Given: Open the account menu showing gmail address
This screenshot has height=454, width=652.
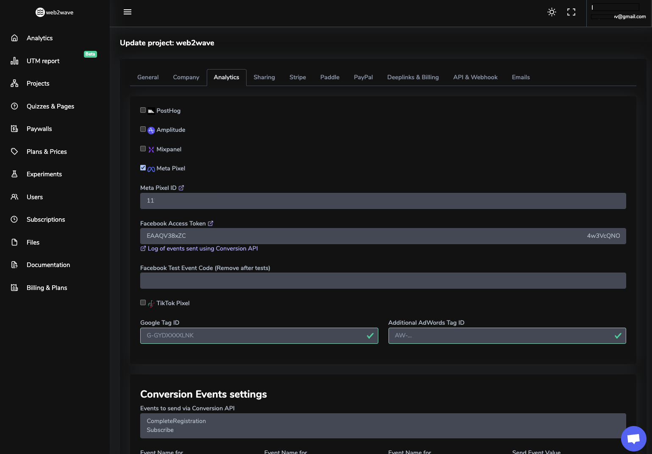Looking at the screenshot, I should coord(619,13).
